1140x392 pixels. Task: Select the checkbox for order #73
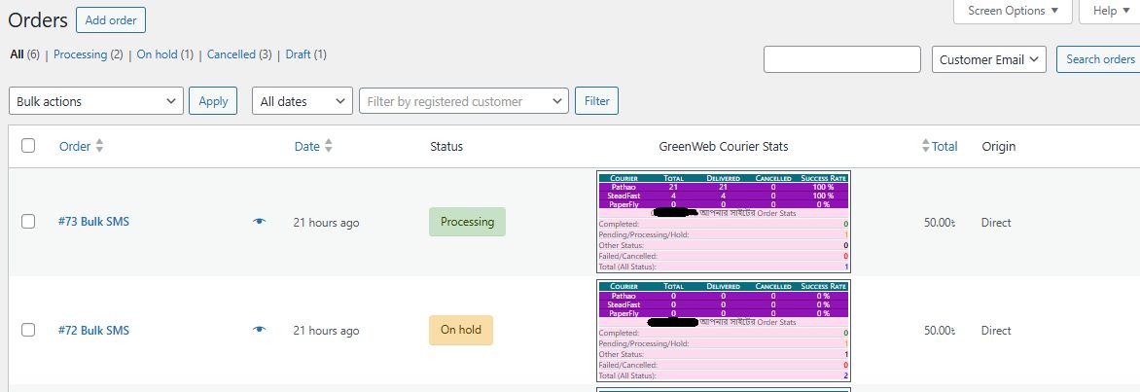[x=28, y=222]
